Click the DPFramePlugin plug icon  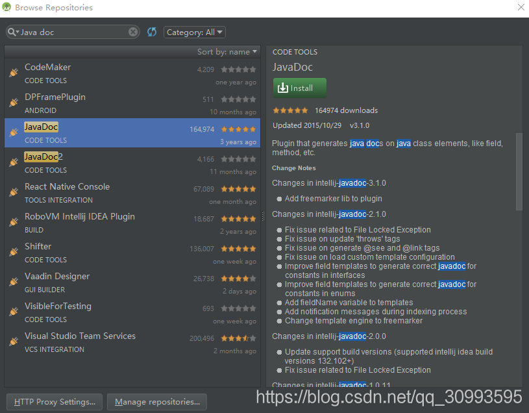pos(14,102)
